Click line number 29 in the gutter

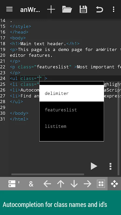[x=3, y=107]
